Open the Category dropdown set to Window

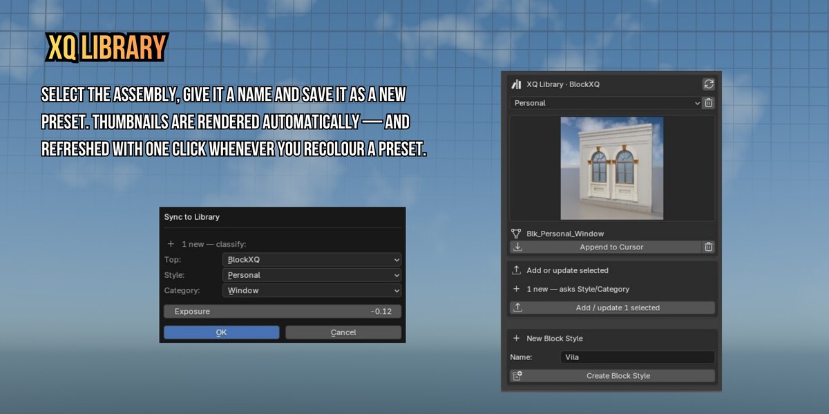point(312,291)
